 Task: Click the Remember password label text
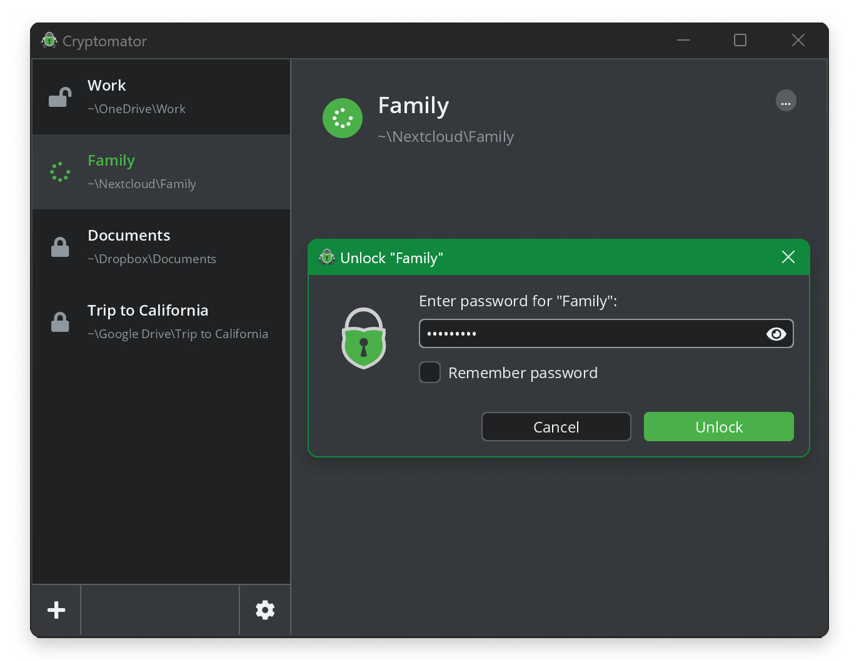point(523,373)
